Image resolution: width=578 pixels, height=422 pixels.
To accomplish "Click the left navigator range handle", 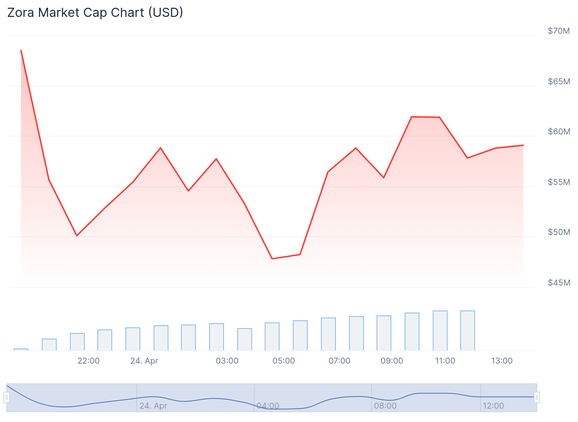I will click(x=7, y=398).
